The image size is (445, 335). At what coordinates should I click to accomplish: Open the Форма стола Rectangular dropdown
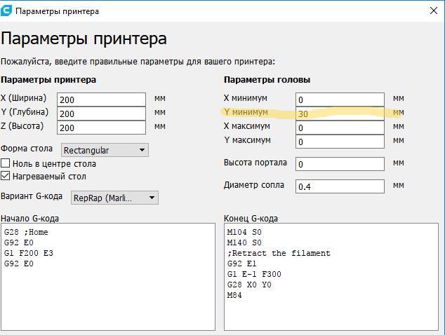pyautogui.click(x=105, y=150)
